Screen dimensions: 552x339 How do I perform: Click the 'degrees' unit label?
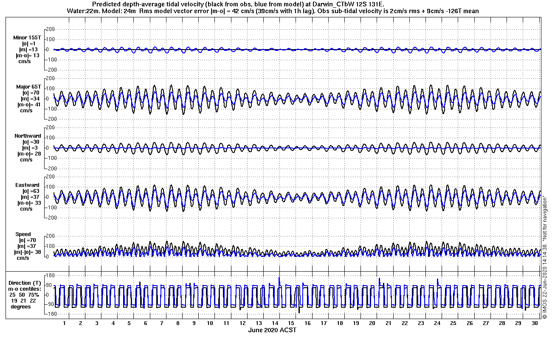coord(21,307)
